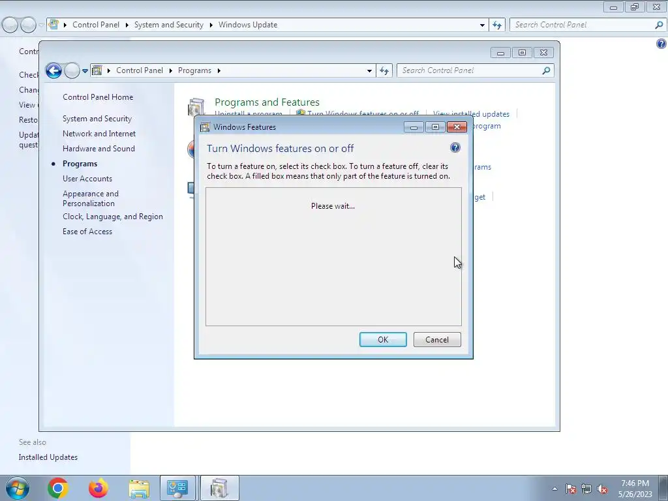668x501 pixels.
Task: Open Appearance and Personalization category
Action: pyautogui.click(x=90, y=198)
